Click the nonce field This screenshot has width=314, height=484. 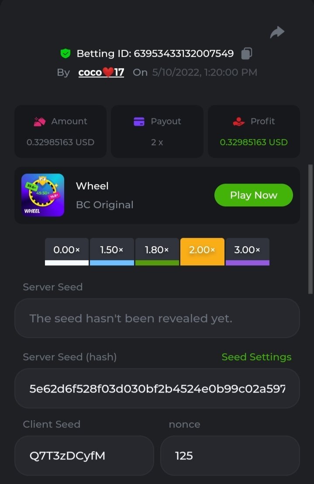point(230,456)
